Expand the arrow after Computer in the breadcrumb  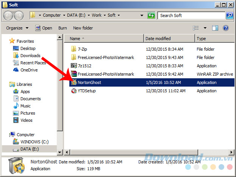click(x=64, y=16)
